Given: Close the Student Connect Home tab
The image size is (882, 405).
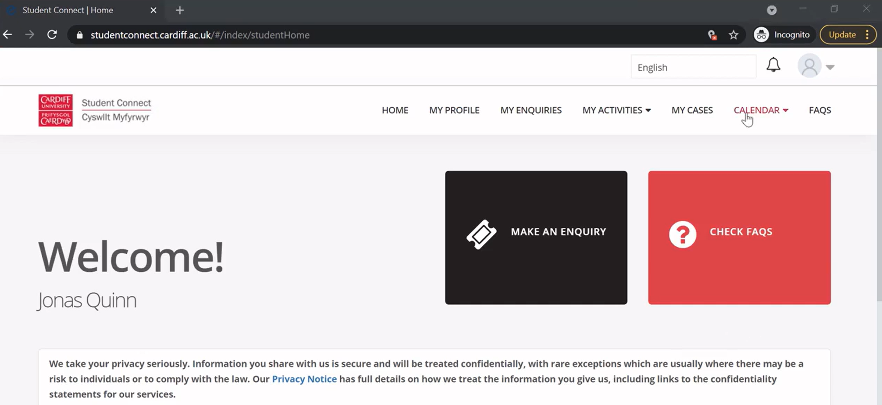Looking at the screenshot, I should click(153, 10).
